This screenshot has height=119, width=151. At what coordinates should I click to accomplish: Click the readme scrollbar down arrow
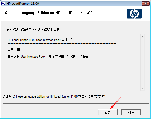pos(142,88)
